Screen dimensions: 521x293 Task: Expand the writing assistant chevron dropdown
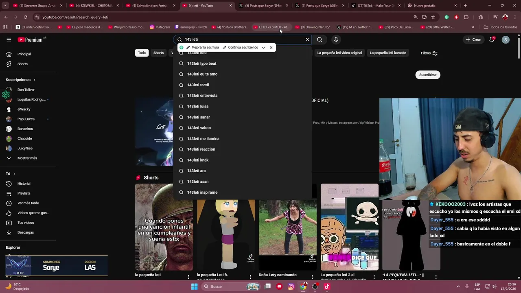point(263,48)
